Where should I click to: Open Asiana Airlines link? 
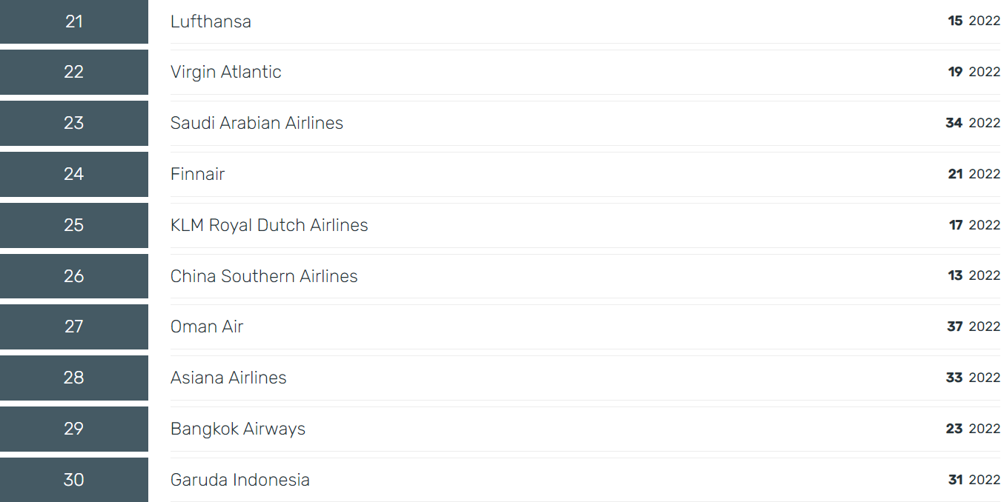pyautogui.click(x=228, y=378)
